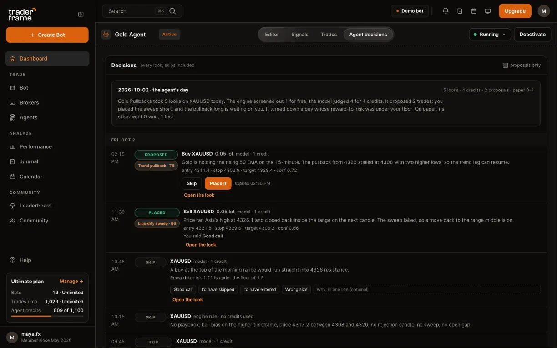The width and height of the screenshot is (557, 348).
Task: Open the look for the 11:30 AM Sell trade
Action: (201, 245)
